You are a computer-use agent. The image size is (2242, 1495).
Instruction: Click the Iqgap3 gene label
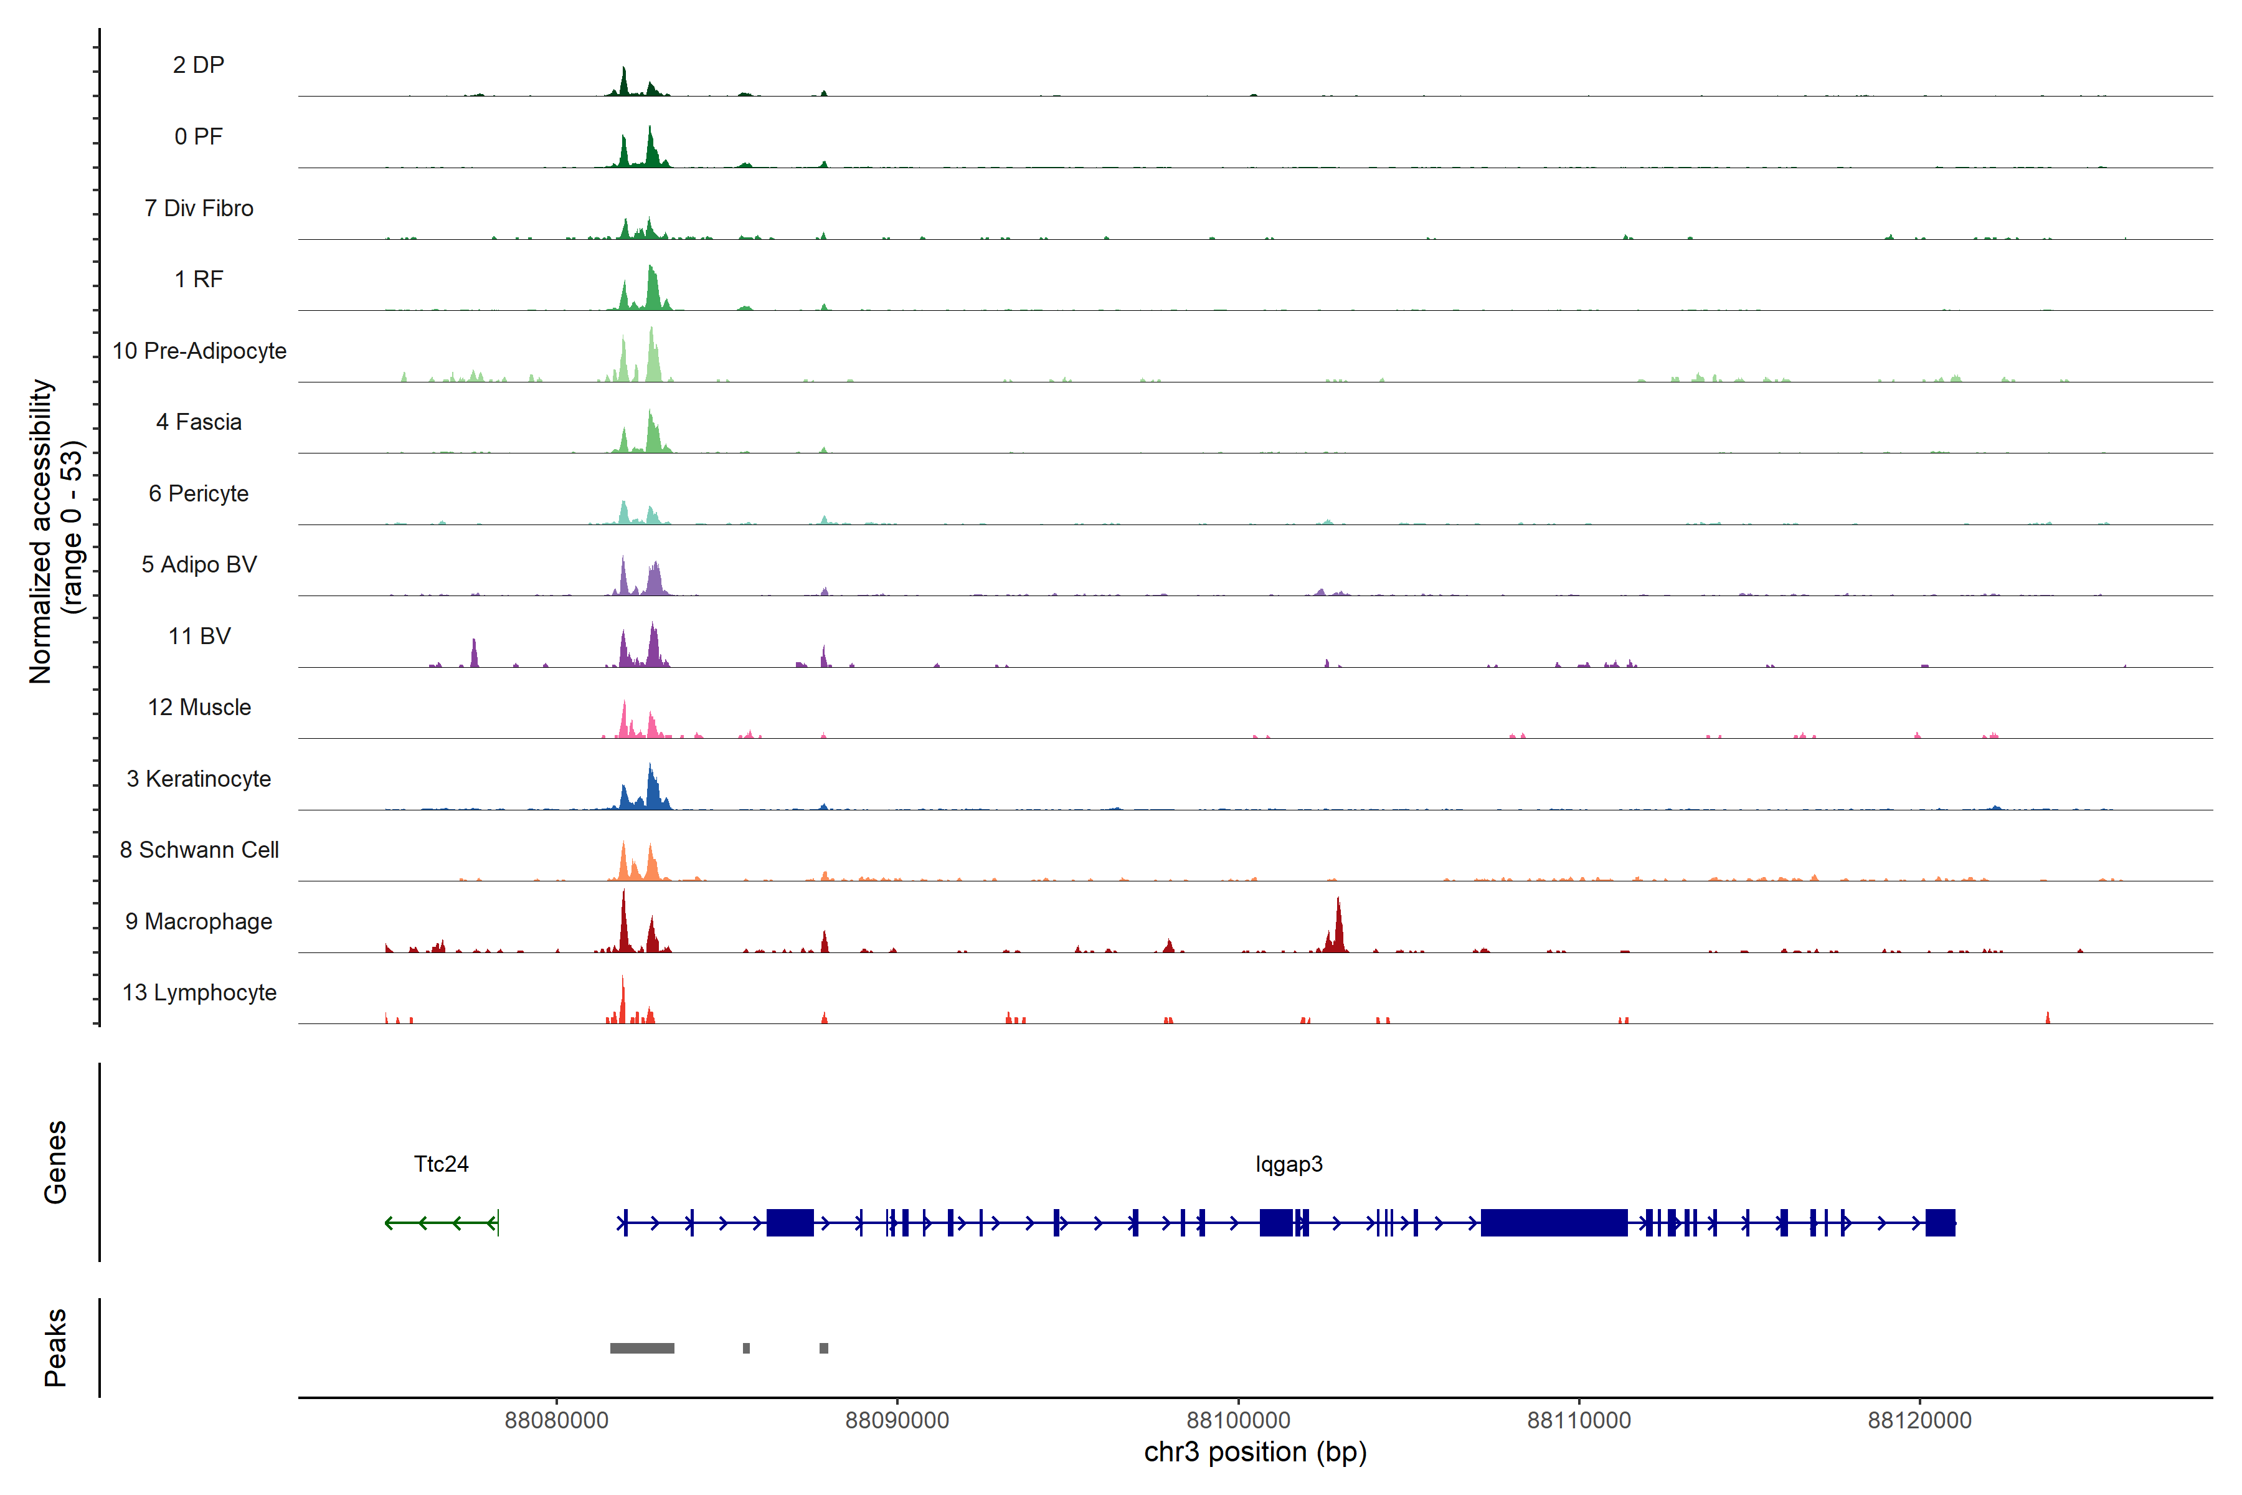click(x=1289, y=1164)
